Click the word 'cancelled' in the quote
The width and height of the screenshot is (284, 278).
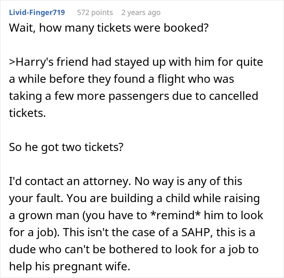click(234, 96)
